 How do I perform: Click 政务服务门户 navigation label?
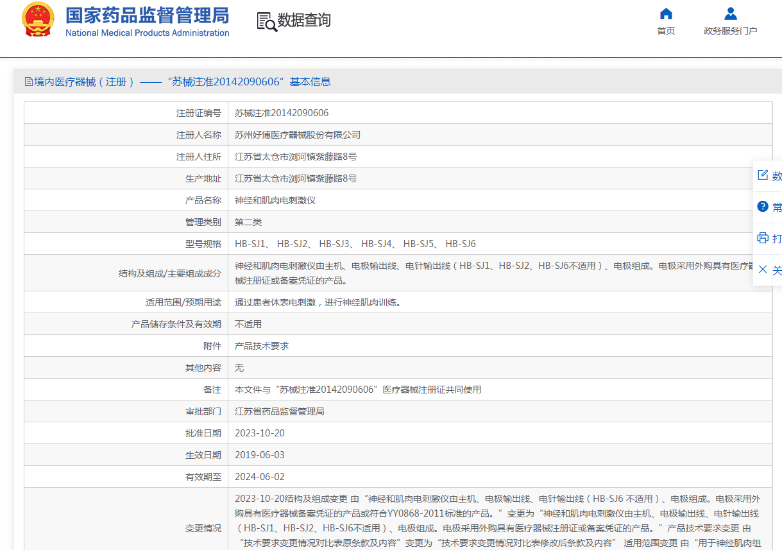[730, 31]
